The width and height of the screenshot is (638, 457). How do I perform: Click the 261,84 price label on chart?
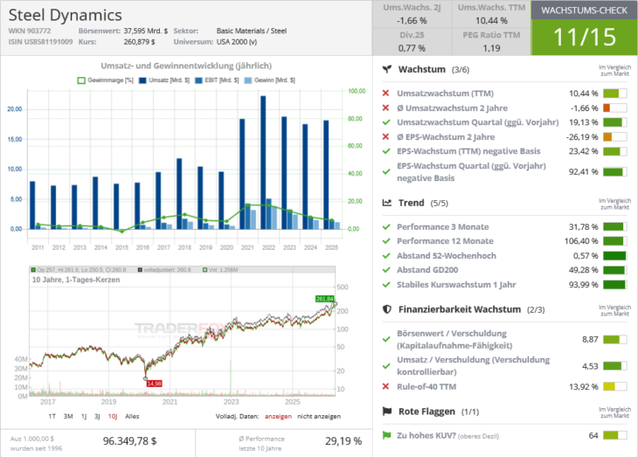click(325, 299)
